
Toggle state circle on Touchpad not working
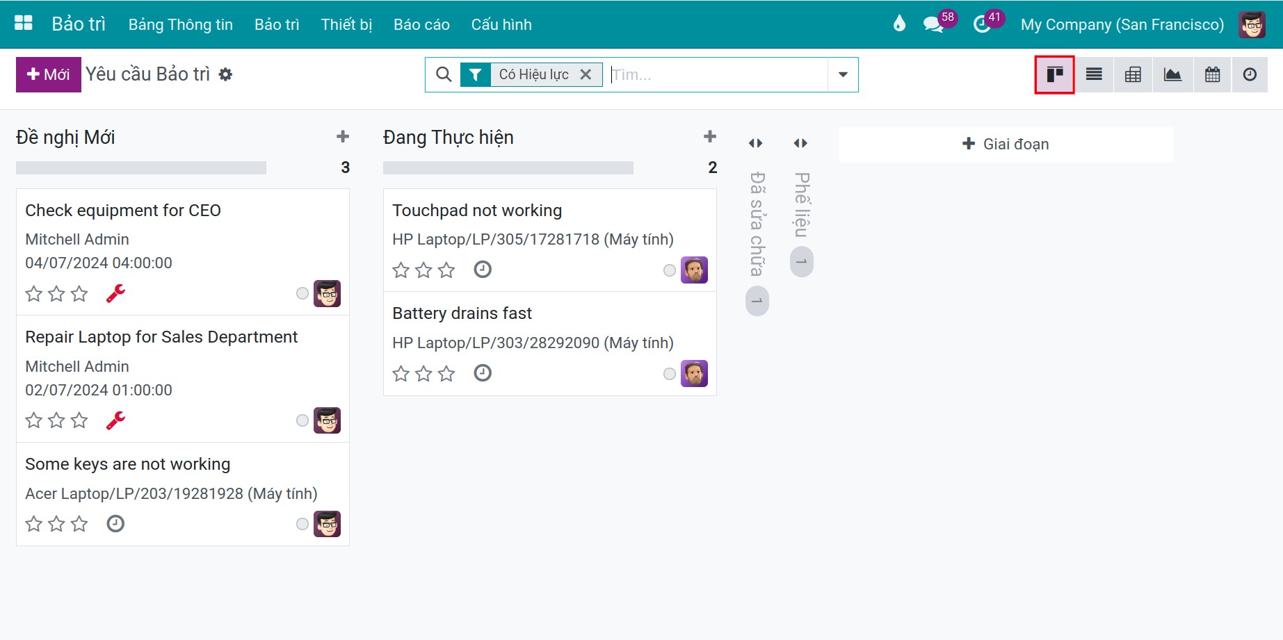tap(670, 270)
